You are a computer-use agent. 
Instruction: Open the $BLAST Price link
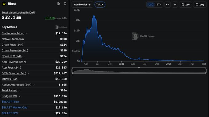point(10,102)
